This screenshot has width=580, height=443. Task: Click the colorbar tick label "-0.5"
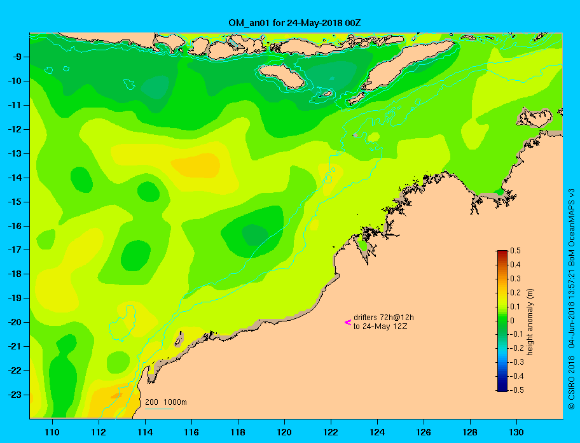click(517, 390)
